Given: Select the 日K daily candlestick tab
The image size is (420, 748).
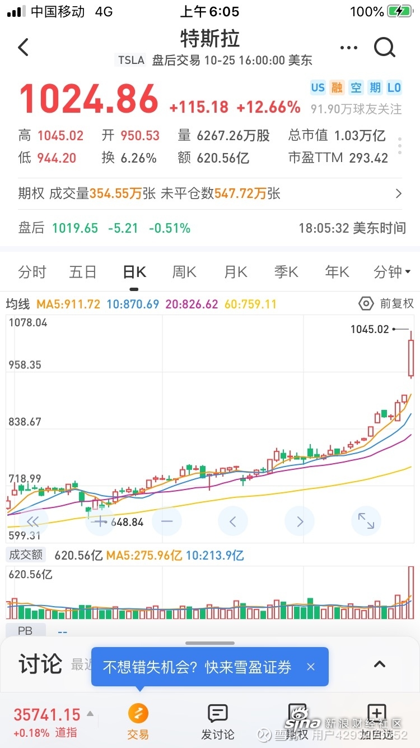Looking at the screenshot, I should coord(134,273).
